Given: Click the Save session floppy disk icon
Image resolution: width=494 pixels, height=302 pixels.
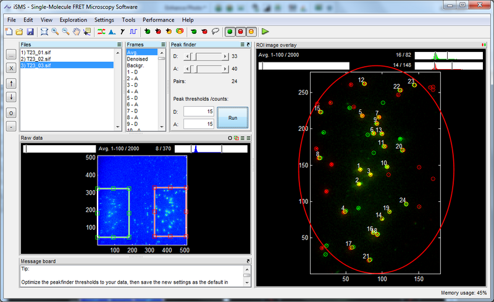Looking at the screenshot, I should coord(30,31).
